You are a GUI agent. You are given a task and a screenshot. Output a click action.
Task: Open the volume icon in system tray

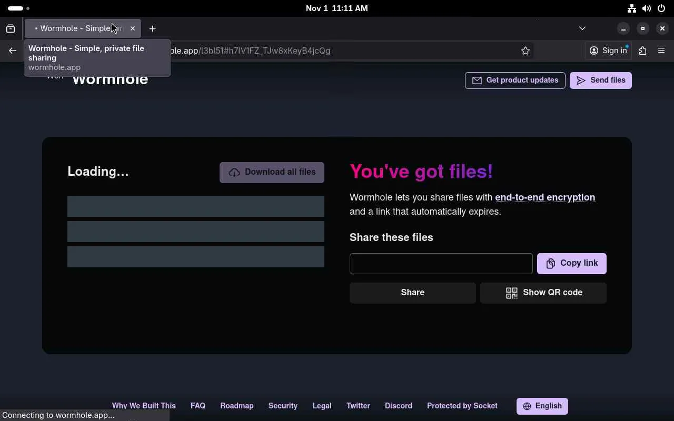pyautogui.click(x=647, y=8)
